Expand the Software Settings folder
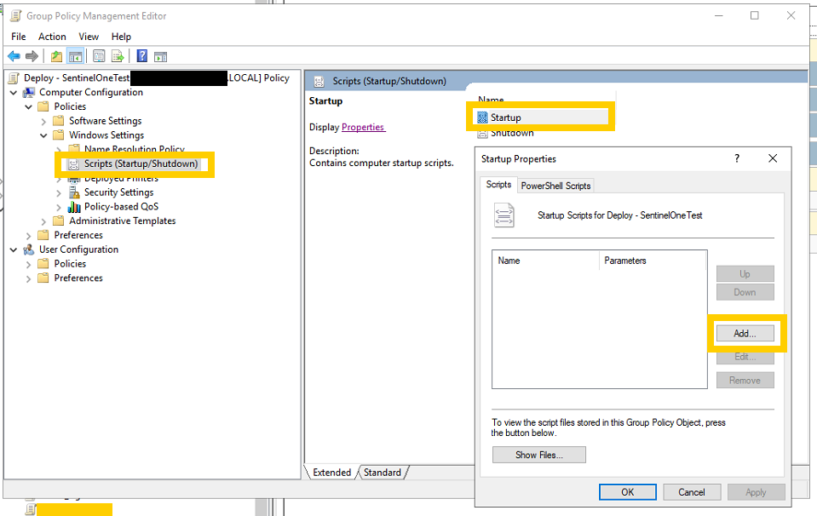The width and height of the screenshot is (817, 516). point(44,122)
